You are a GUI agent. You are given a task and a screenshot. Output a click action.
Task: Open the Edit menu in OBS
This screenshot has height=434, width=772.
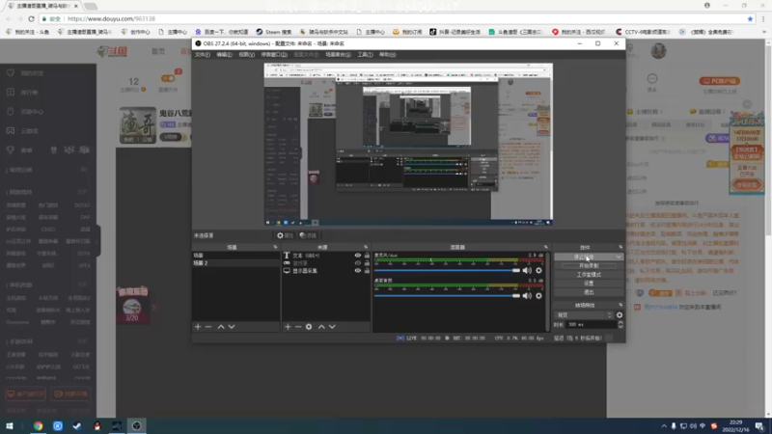224,55
